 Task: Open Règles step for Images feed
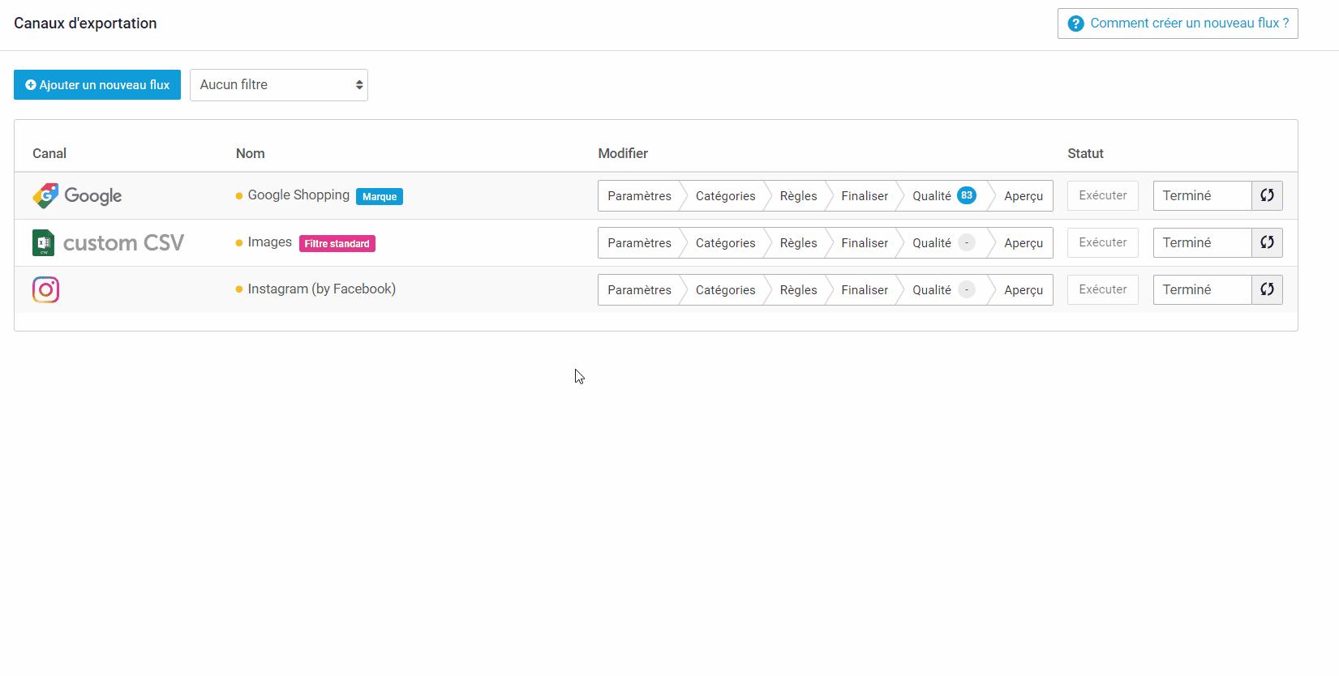pos(798,242)
